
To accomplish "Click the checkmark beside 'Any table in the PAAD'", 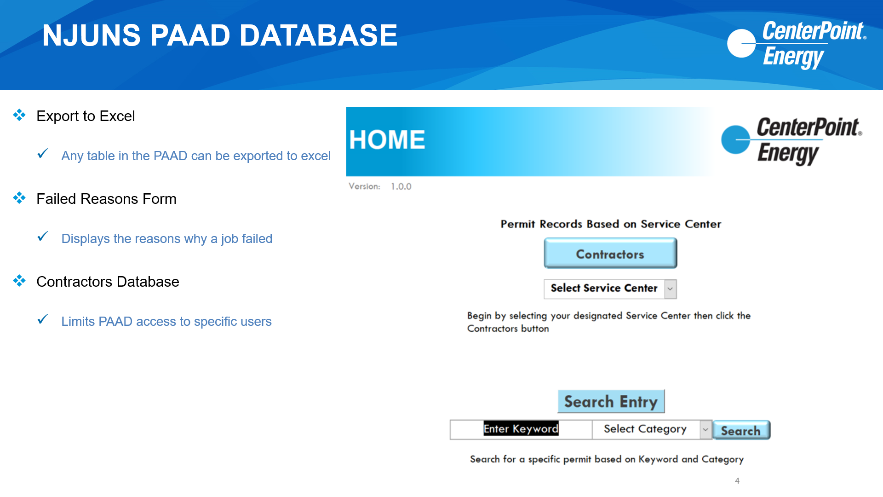I will coord(43,153).
